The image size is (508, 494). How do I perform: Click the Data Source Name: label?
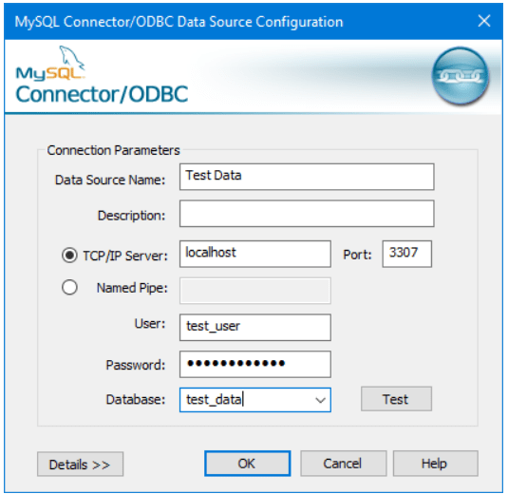coord(110,180)
